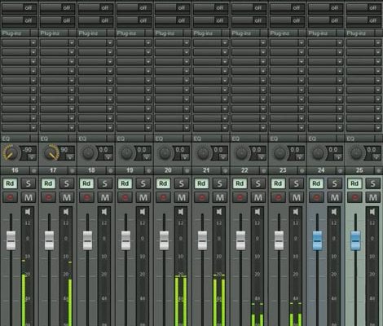Click the speaker monitor icon on track 24
383x326 pixels.
[x=334, y=212]
